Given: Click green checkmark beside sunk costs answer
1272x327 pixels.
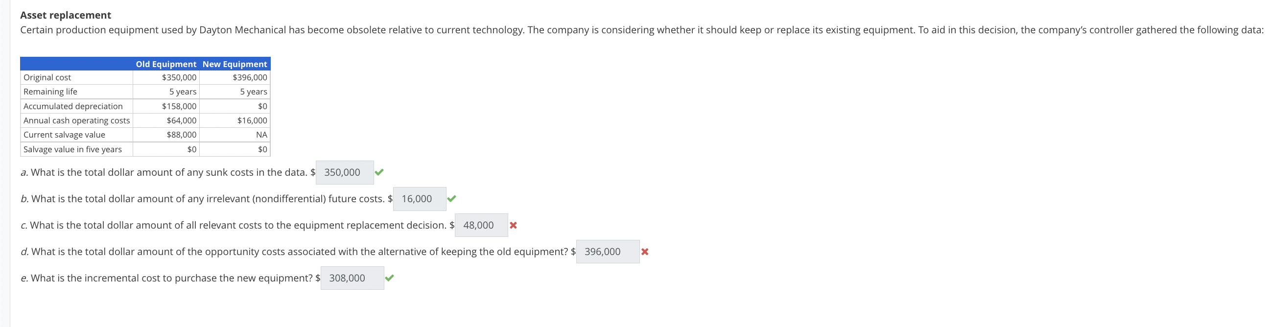Looking at the screenshot, I should [379, 172].
